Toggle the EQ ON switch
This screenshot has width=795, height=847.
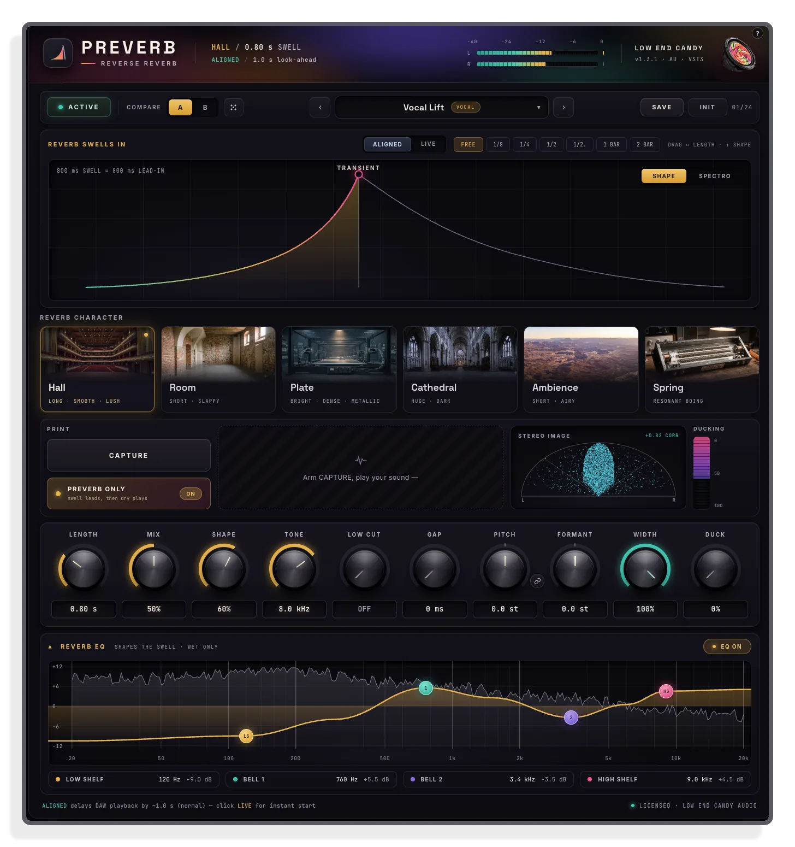pos(727,646)
